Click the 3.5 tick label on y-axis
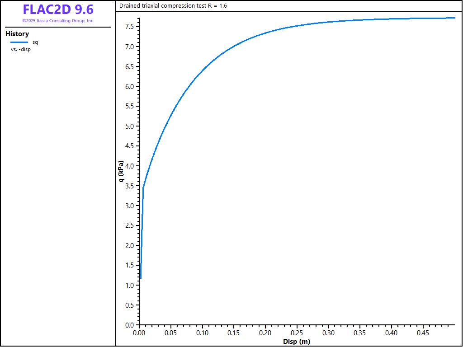Screen dimensions: 463x347 [129, 186]
